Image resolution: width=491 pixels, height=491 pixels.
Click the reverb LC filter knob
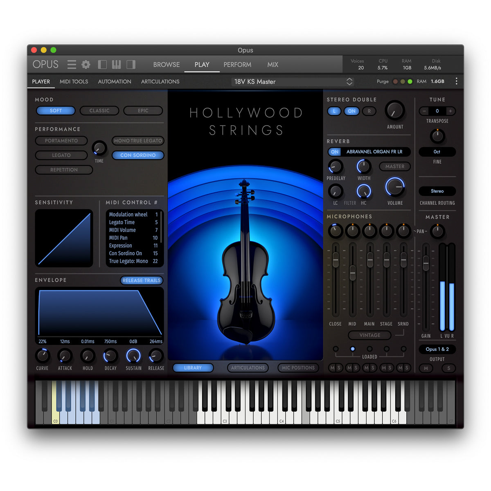coord(336,191)
